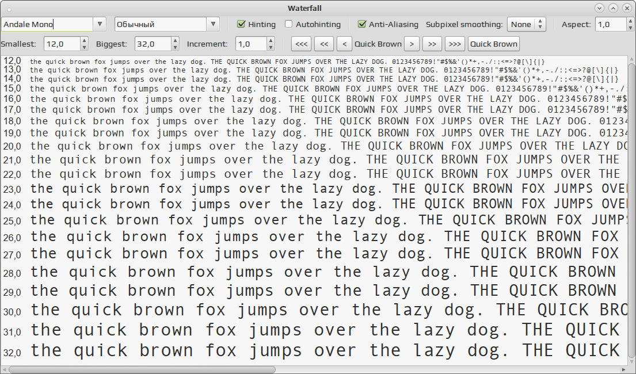Click the >>> jump-to-last sample button
Viewport: 636px width, 374px height.
click(x=455, y=44)
